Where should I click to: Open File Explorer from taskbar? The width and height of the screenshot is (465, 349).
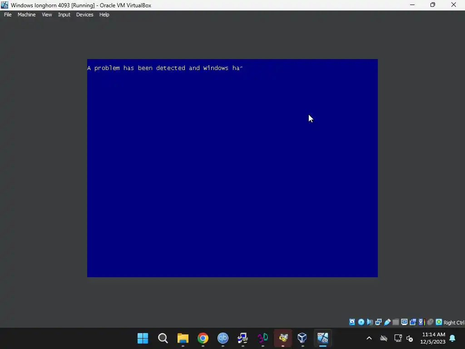pos(183,338)
